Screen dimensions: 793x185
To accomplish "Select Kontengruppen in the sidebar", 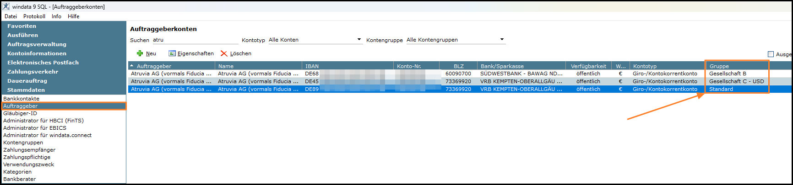I will (64, 143).
